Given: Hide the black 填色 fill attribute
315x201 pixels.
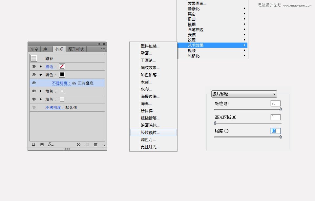Looking at the screenshot, I should [34, 75].
